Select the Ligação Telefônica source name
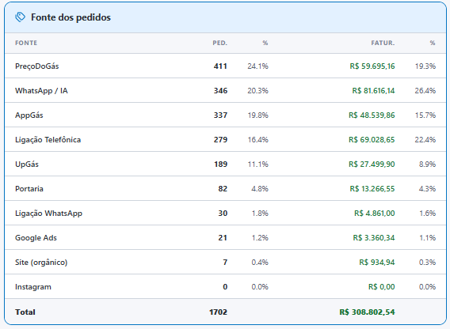Image resolution: width=450 pixels, height=329 pixels. [x=48, y=140]
